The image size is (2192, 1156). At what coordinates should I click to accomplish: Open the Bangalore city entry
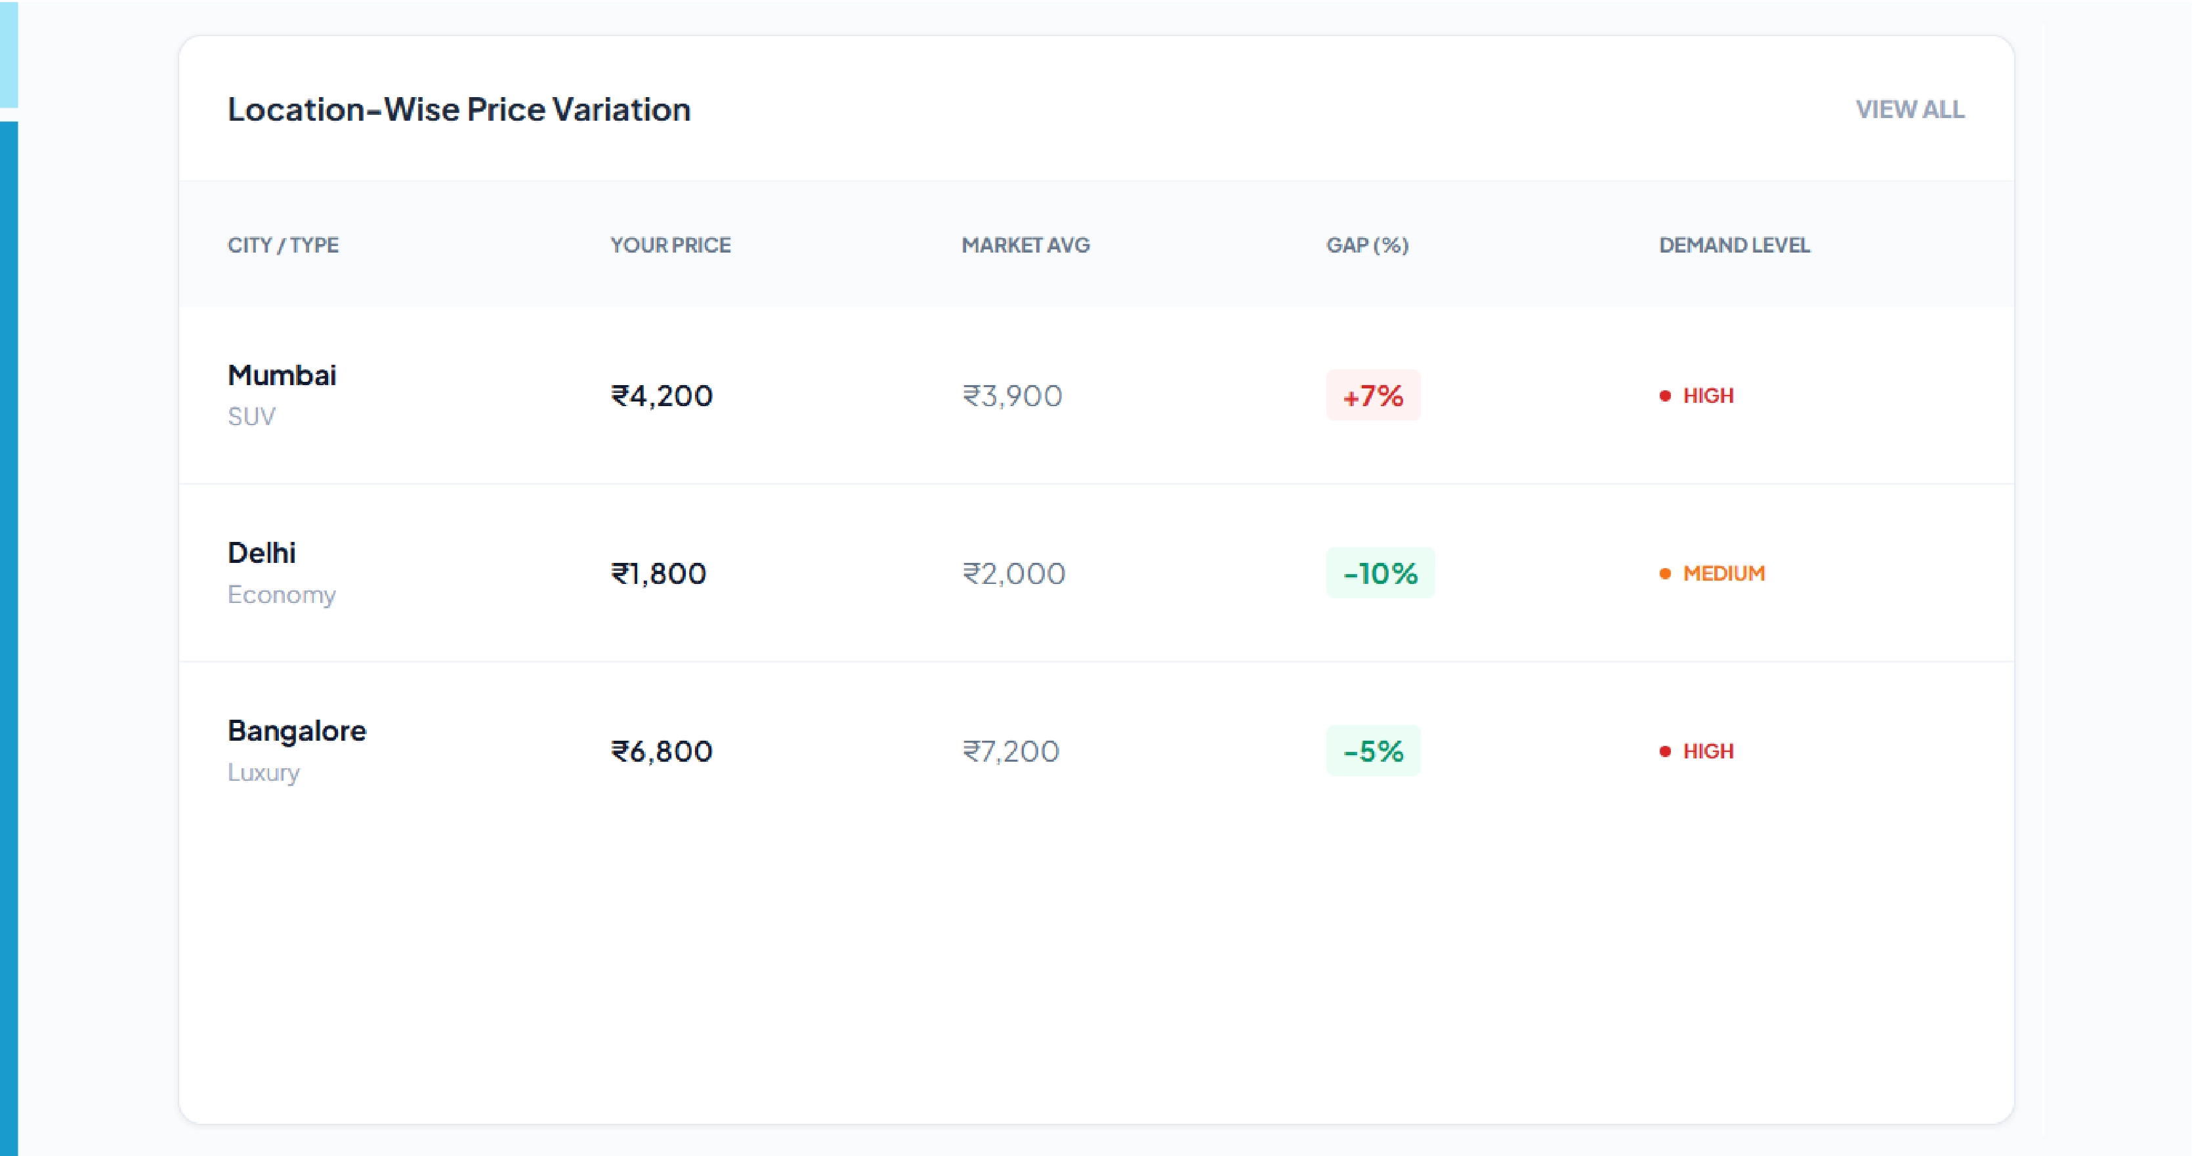(x=296, y=731)
